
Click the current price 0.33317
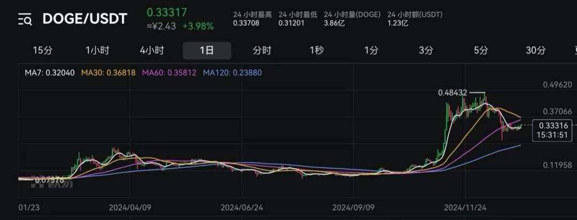(167, 12)
